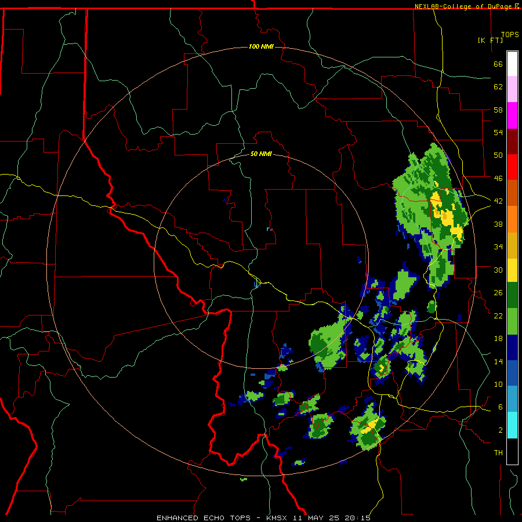The image size is (522, 522).
Task: Pick the light orange legend swatch
Action: tap(512, 219)
